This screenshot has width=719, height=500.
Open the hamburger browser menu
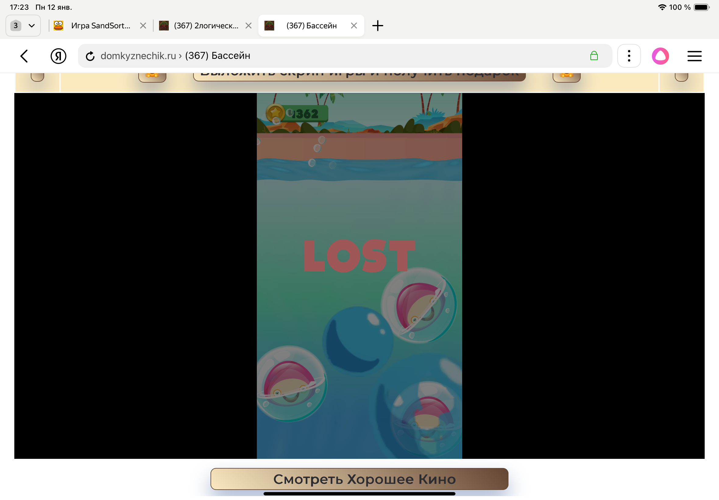click(x=694, y=56)
